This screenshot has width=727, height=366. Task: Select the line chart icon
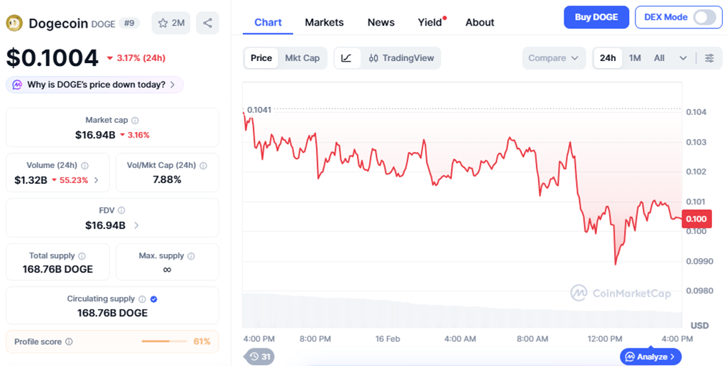[346, 58]
